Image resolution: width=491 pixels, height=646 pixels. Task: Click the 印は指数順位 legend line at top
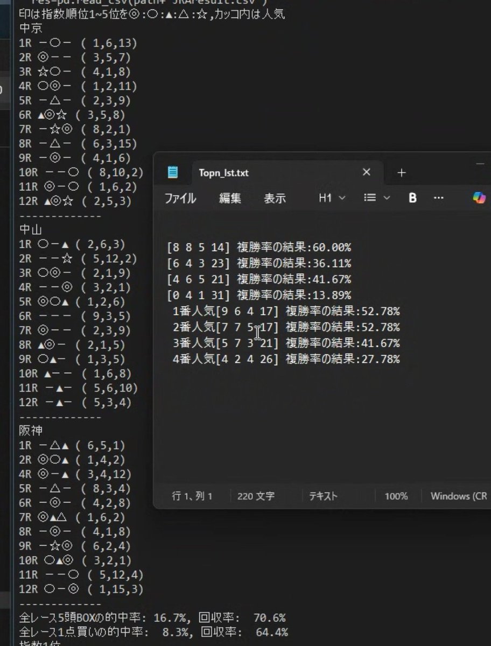click(152, 14)
